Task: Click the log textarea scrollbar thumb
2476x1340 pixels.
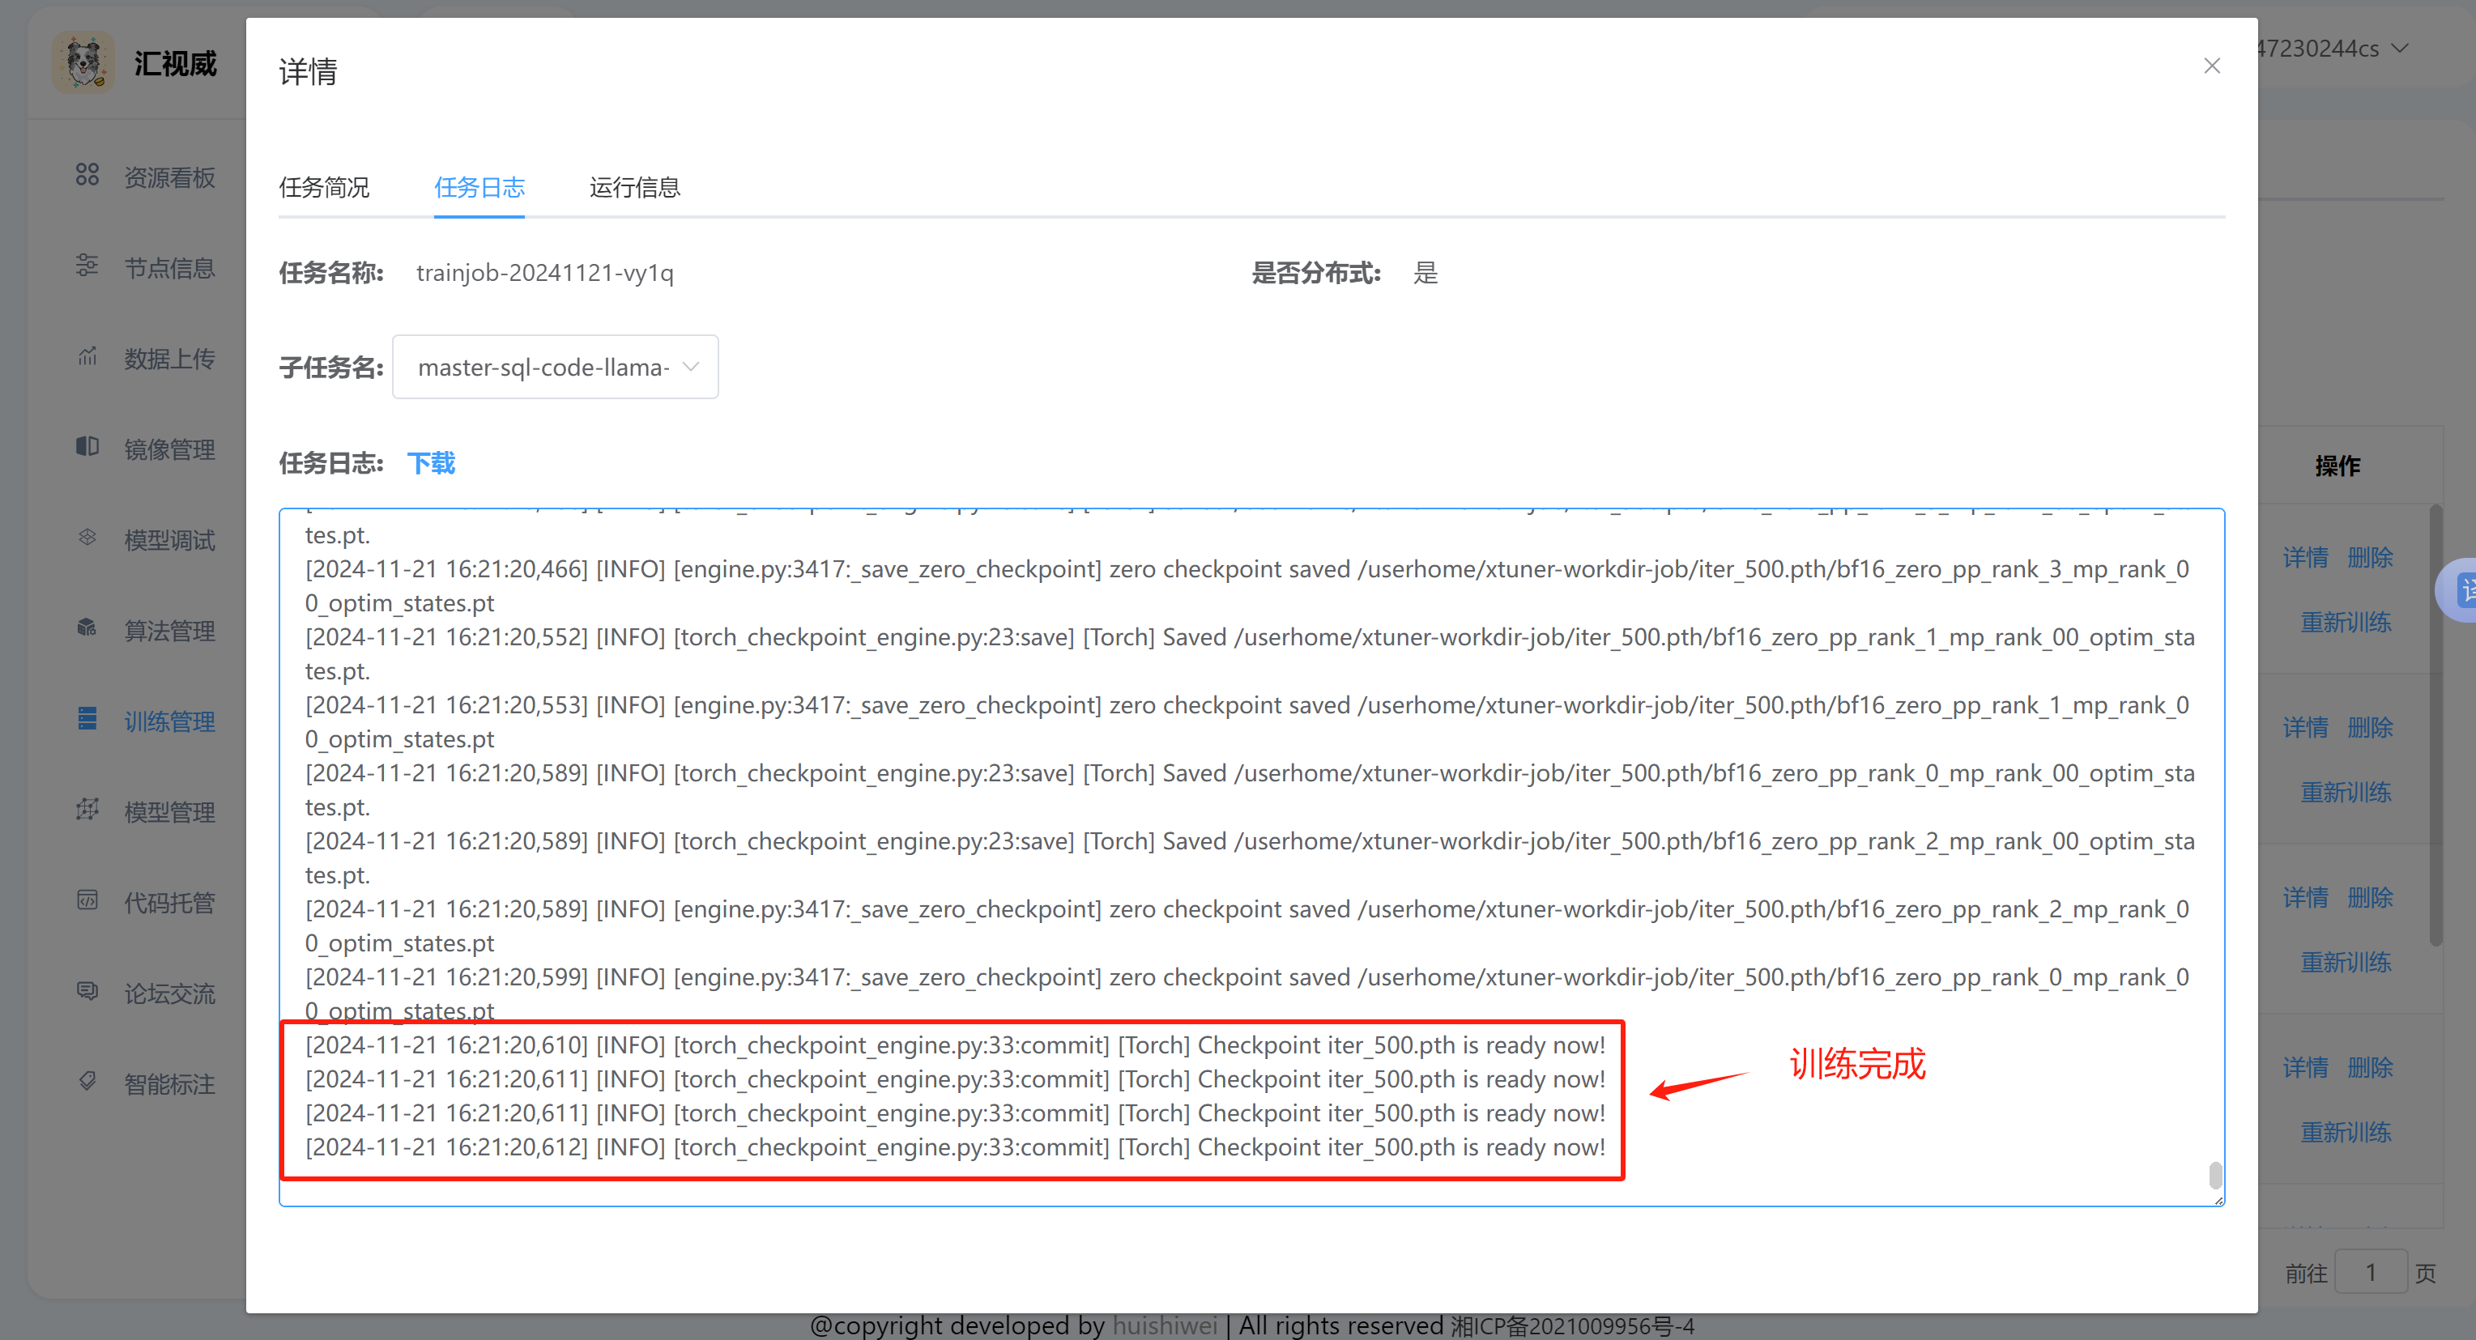Action: pos(2214,1175)
